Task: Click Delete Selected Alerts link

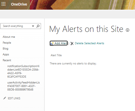Action: tap(89, 43)
